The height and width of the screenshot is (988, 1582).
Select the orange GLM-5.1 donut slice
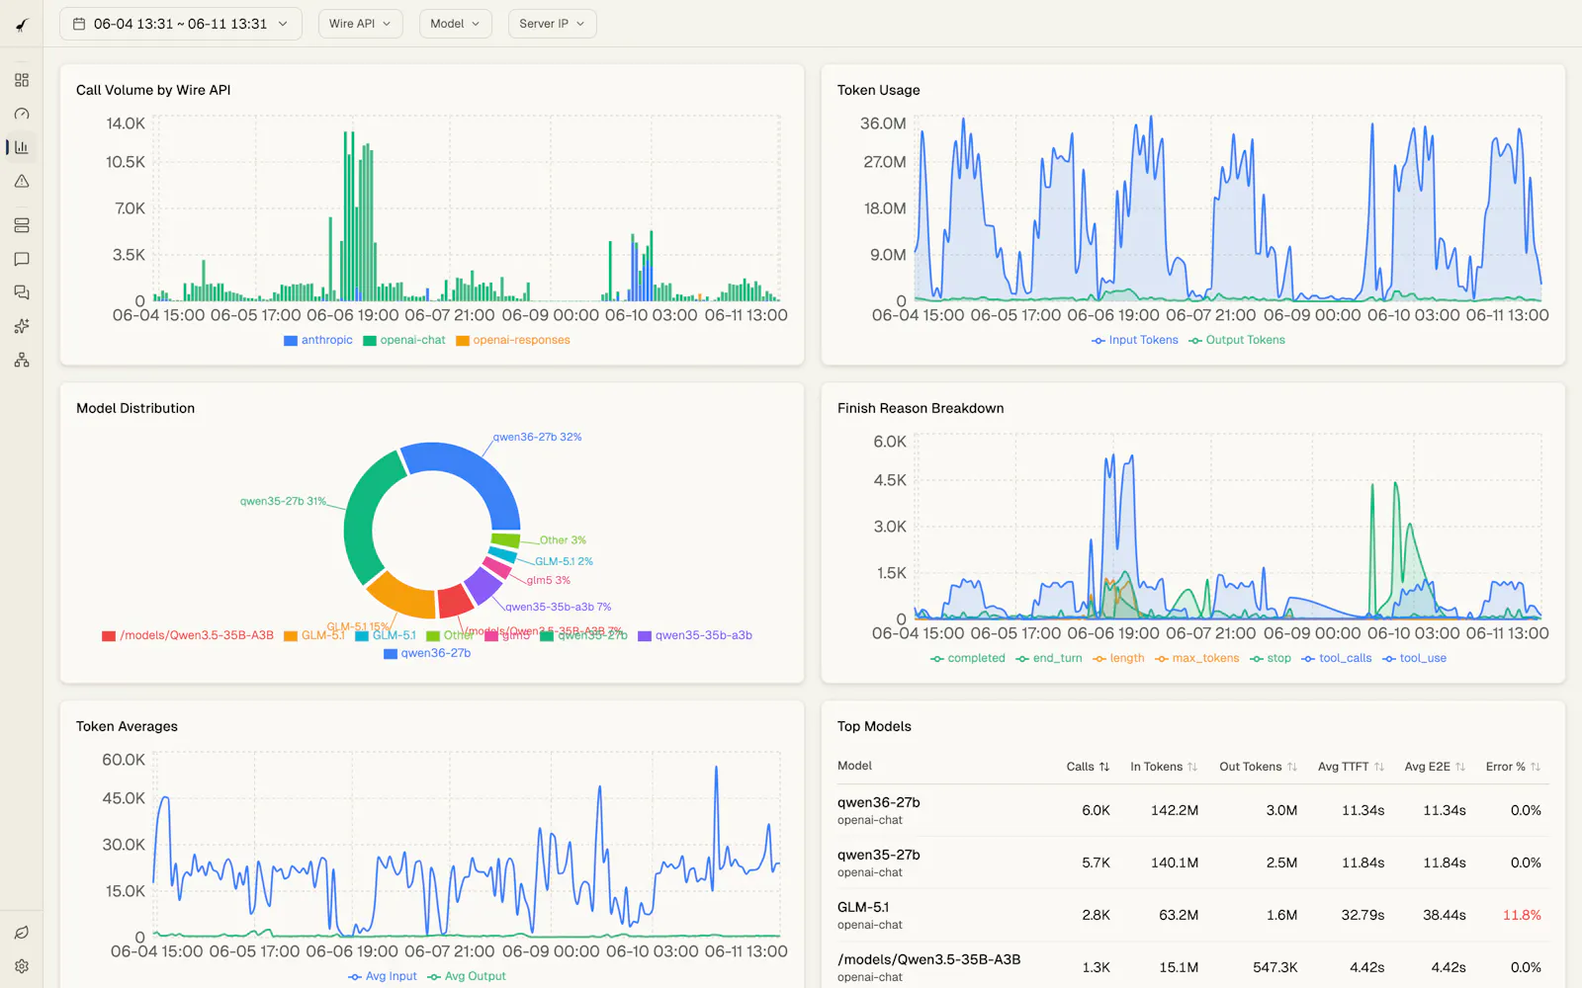point(403,596)
